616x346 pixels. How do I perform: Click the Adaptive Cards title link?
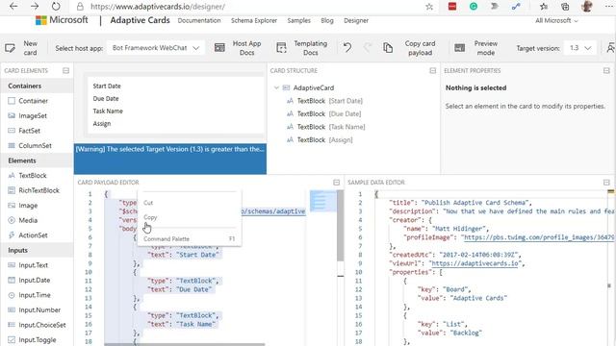[x=140, y=20]
